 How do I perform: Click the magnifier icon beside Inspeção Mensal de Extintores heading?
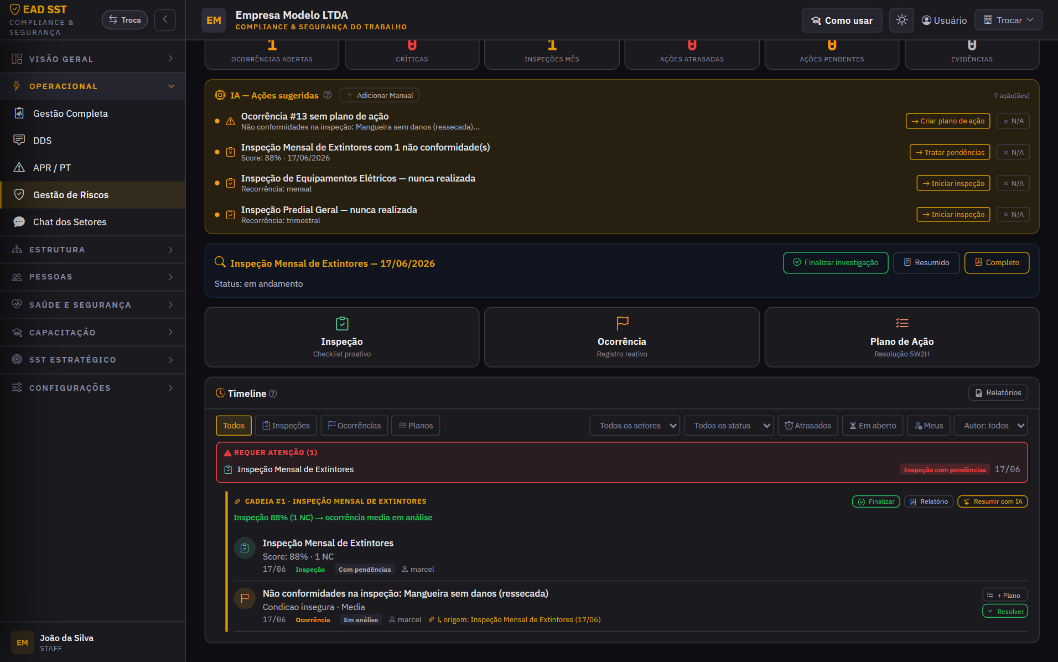pyautogui.click(x=220, y=262)
